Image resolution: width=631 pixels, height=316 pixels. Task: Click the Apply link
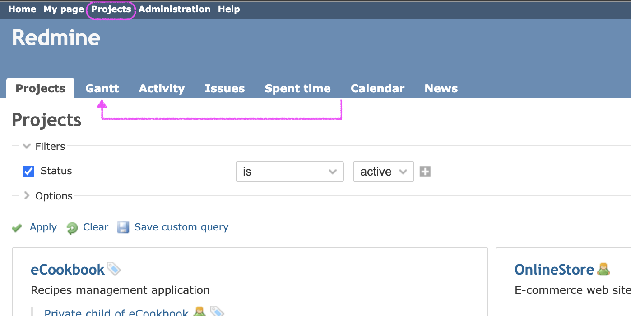(x=43, y=227)
